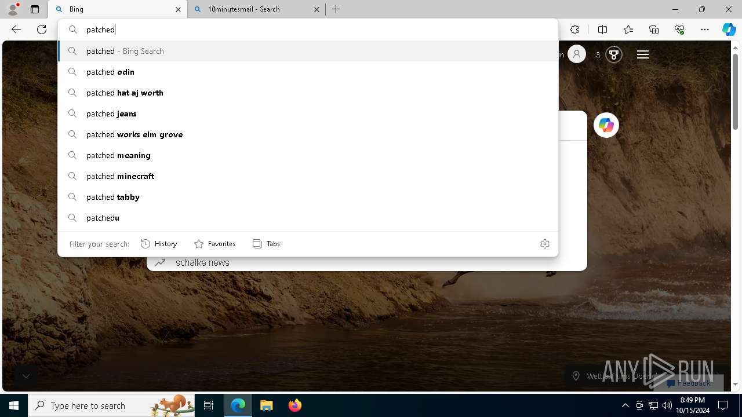The image size is (742, 417).
Task: Filter search by Favorites
Action: point(214,244)
